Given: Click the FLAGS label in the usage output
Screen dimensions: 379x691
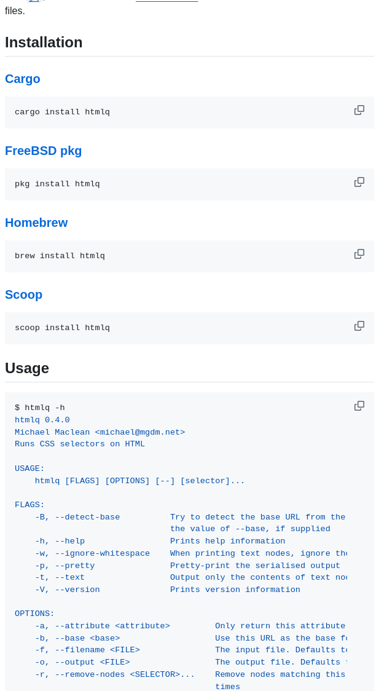Looking at the screenshot, I should point(29,504).
